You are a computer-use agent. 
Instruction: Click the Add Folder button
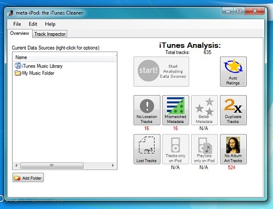point(28,178)
